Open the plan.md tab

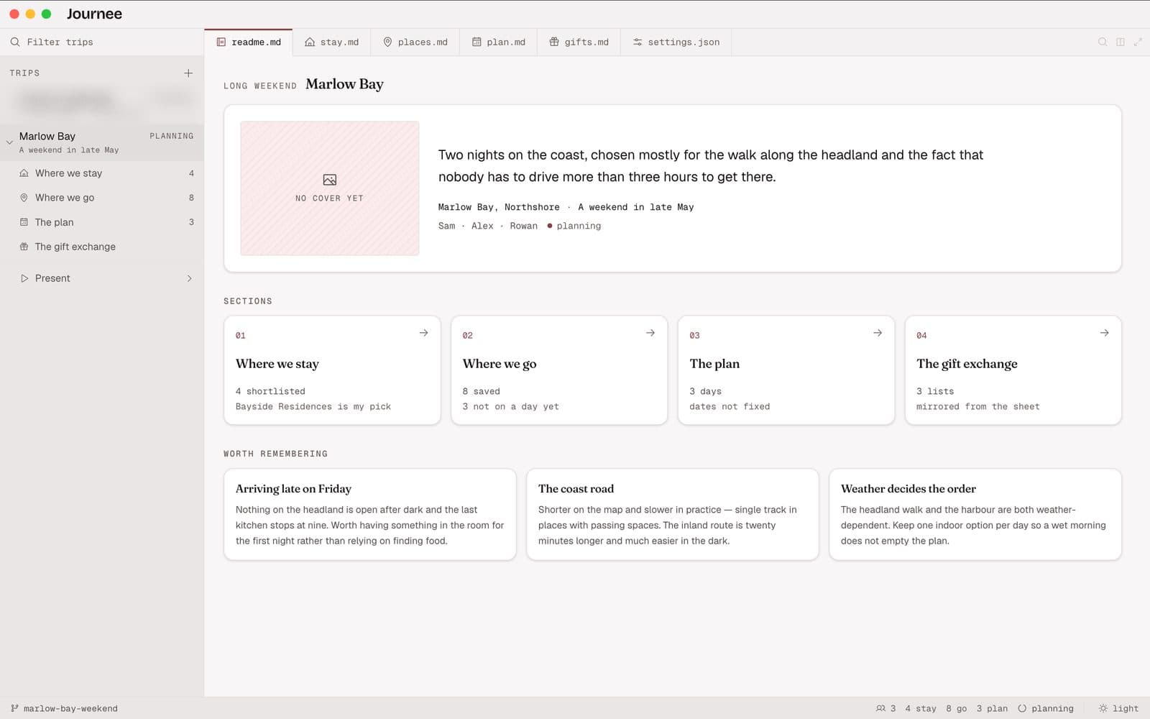tap(498, 42)
